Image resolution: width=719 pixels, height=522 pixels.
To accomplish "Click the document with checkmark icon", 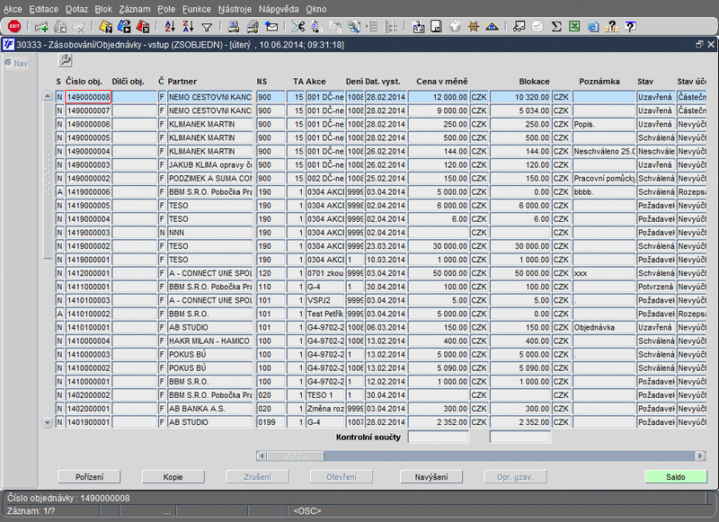I will coord(436,27).
